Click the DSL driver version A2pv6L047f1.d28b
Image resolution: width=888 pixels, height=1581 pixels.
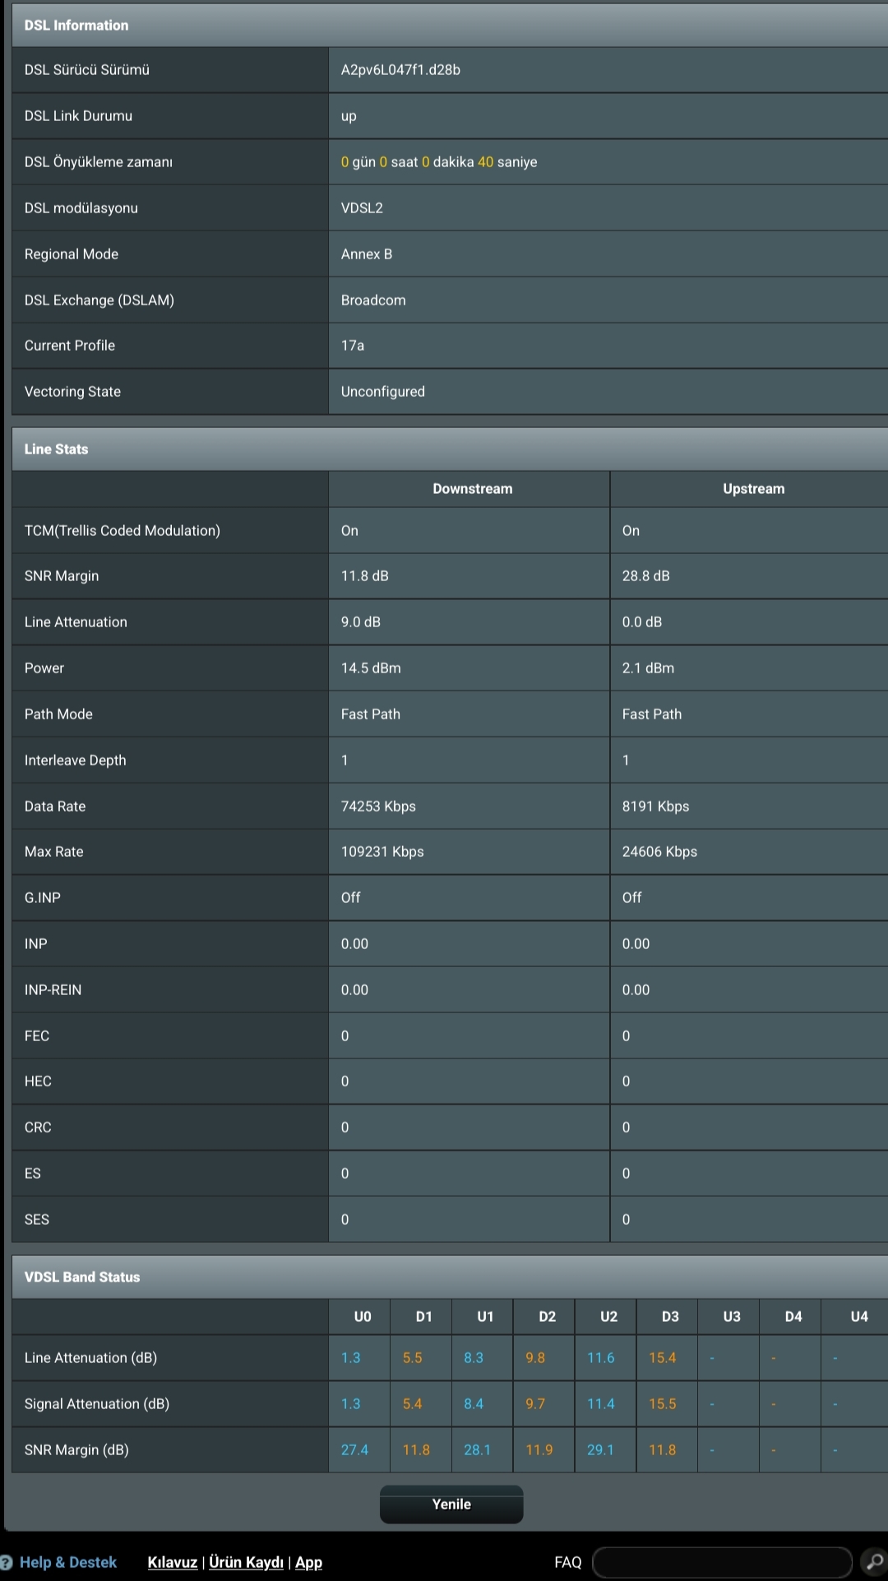tap(400, 70)
